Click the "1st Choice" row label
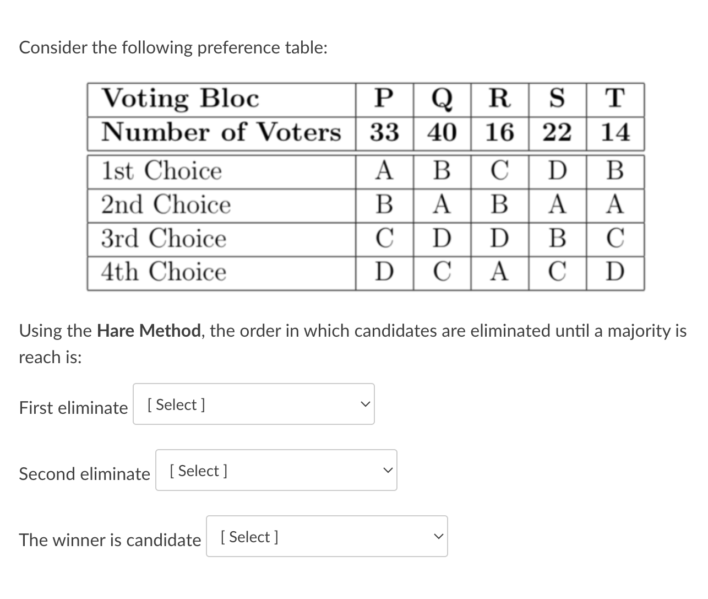Image resolution: width=708 pixels, height=599 pixels. click(161, 171)
